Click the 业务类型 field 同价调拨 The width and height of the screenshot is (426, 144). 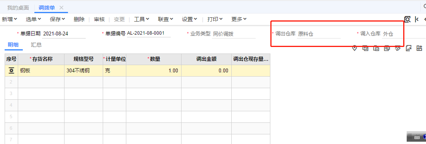[x=234, y=34]
